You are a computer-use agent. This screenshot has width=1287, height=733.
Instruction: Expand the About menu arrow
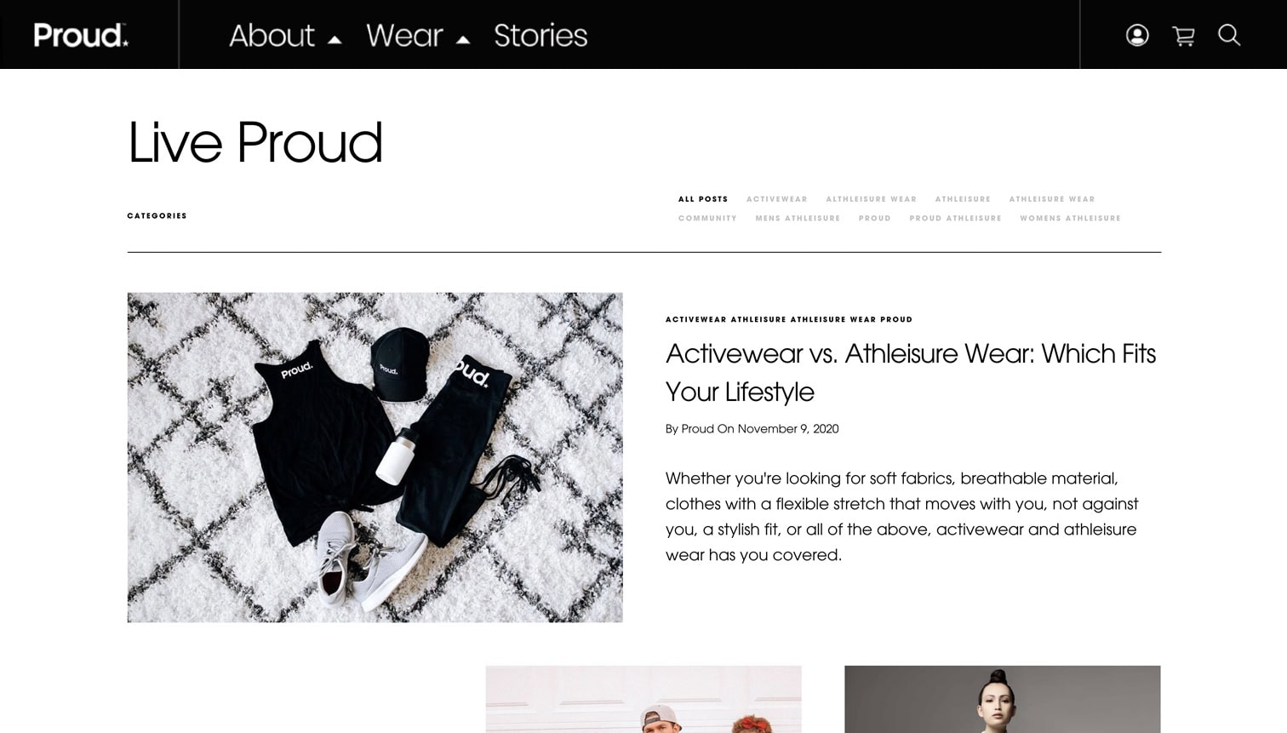(x=335, y=39)
